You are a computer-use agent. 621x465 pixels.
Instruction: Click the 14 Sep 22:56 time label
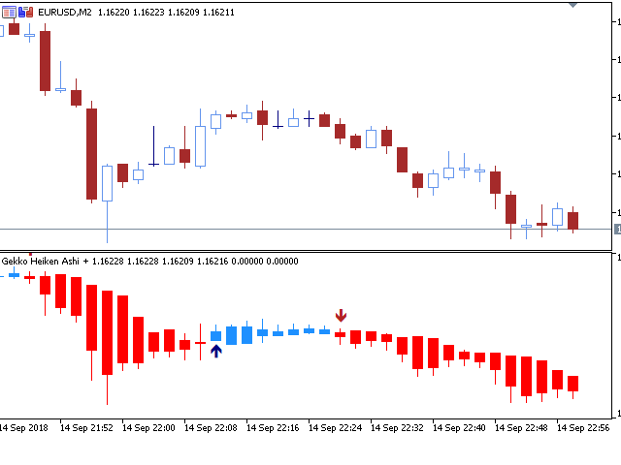point(583,428)
